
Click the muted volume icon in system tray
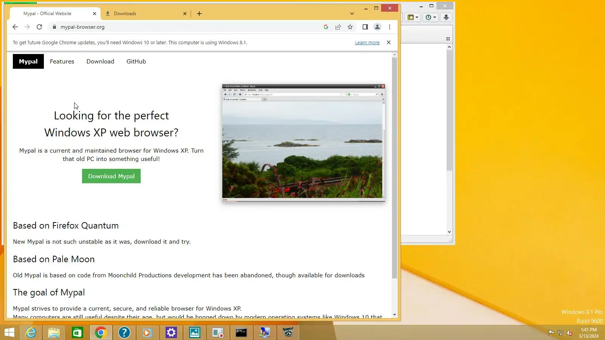(569, 333)
